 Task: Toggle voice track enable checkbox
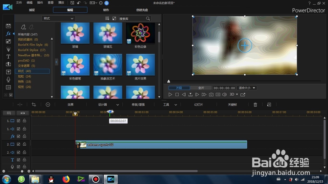[18, 167]
